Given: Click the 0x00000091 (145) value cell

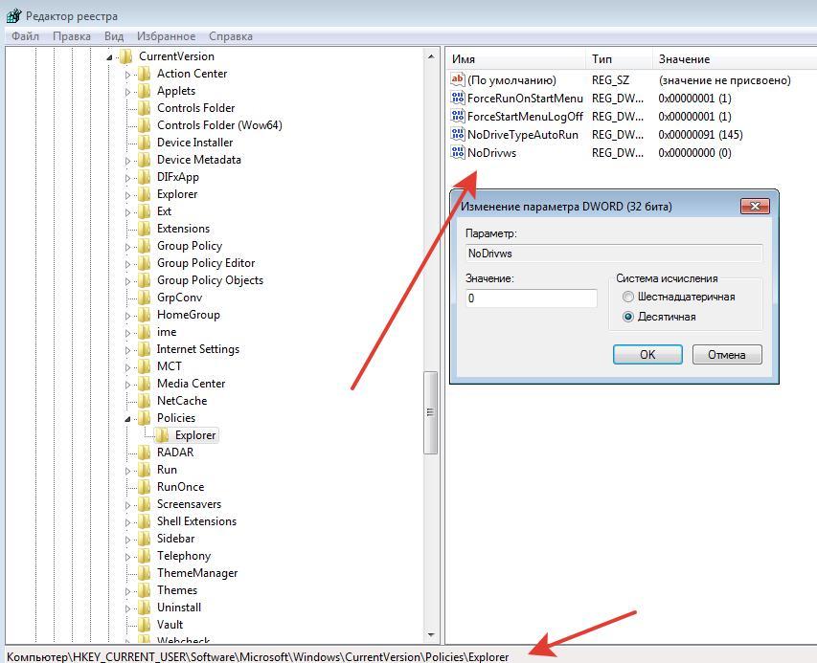Looking at the screenshot, I should tap(700, 134).
